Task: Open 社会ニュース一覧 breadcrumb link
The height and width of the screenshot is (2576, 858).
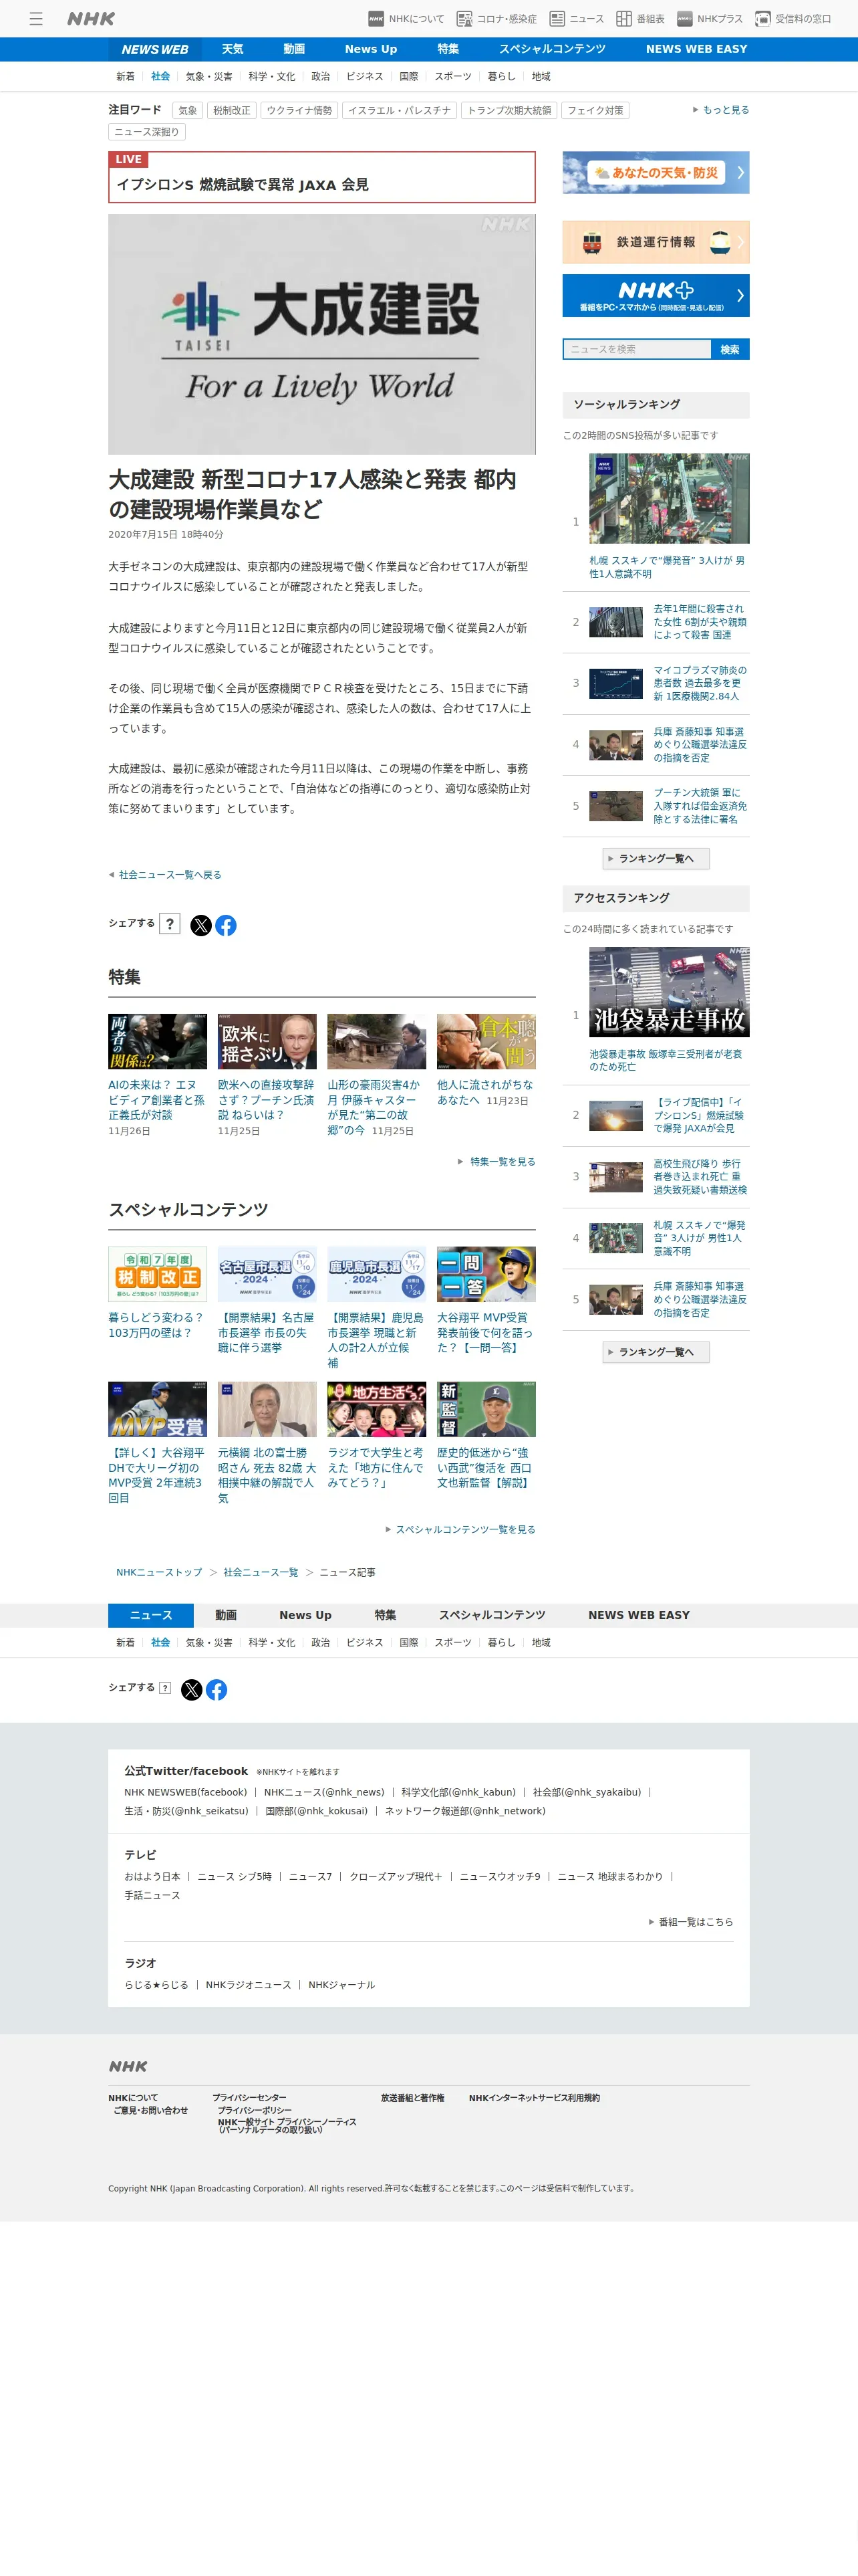Action: pyautogui.click(x=261, y=1572)
